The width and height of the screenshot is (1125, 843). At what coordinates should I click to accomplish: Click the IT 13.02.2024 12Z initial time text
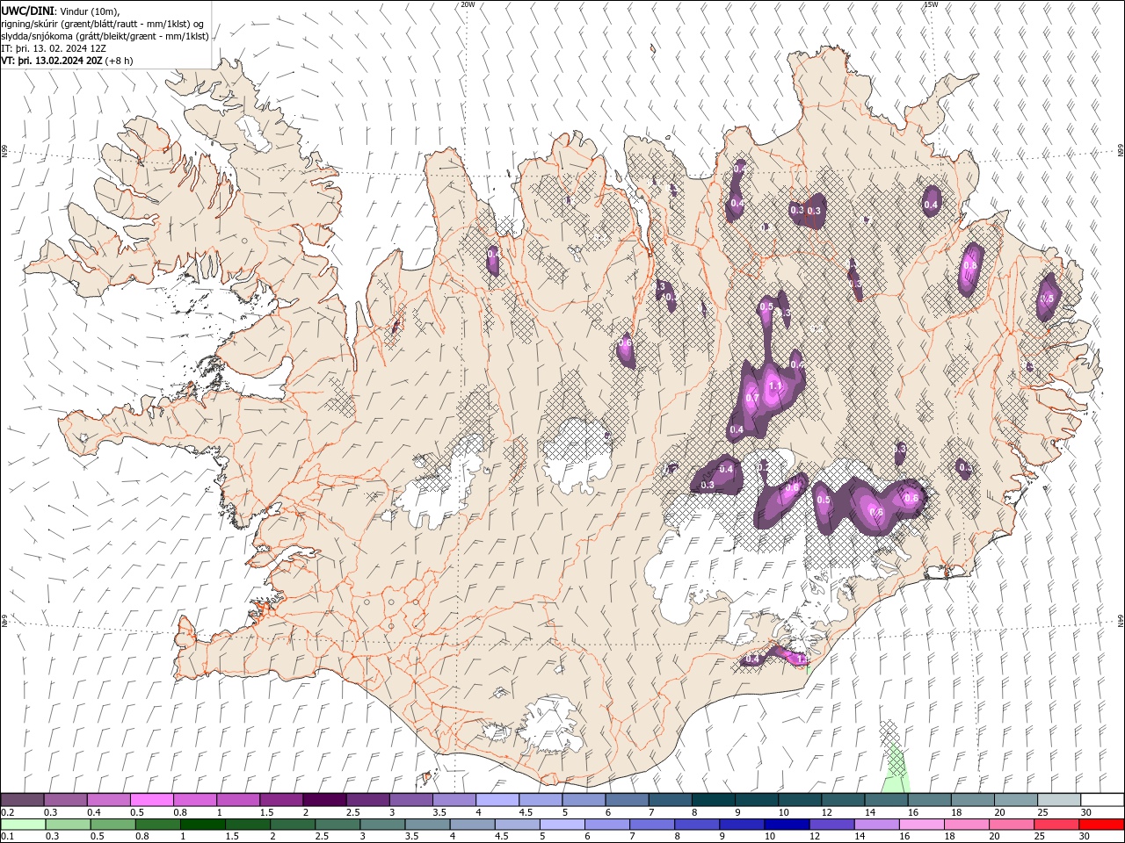click(53, 48)
